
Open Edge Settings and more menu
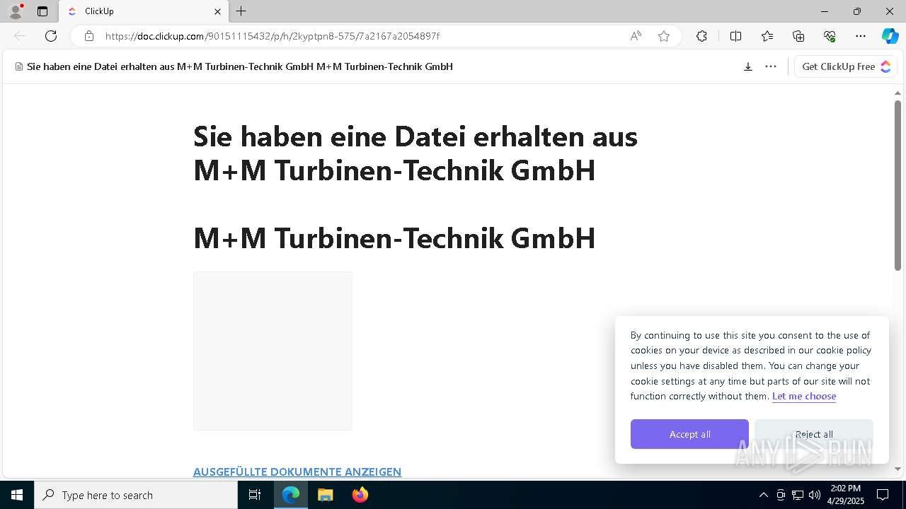coord(861,36)
